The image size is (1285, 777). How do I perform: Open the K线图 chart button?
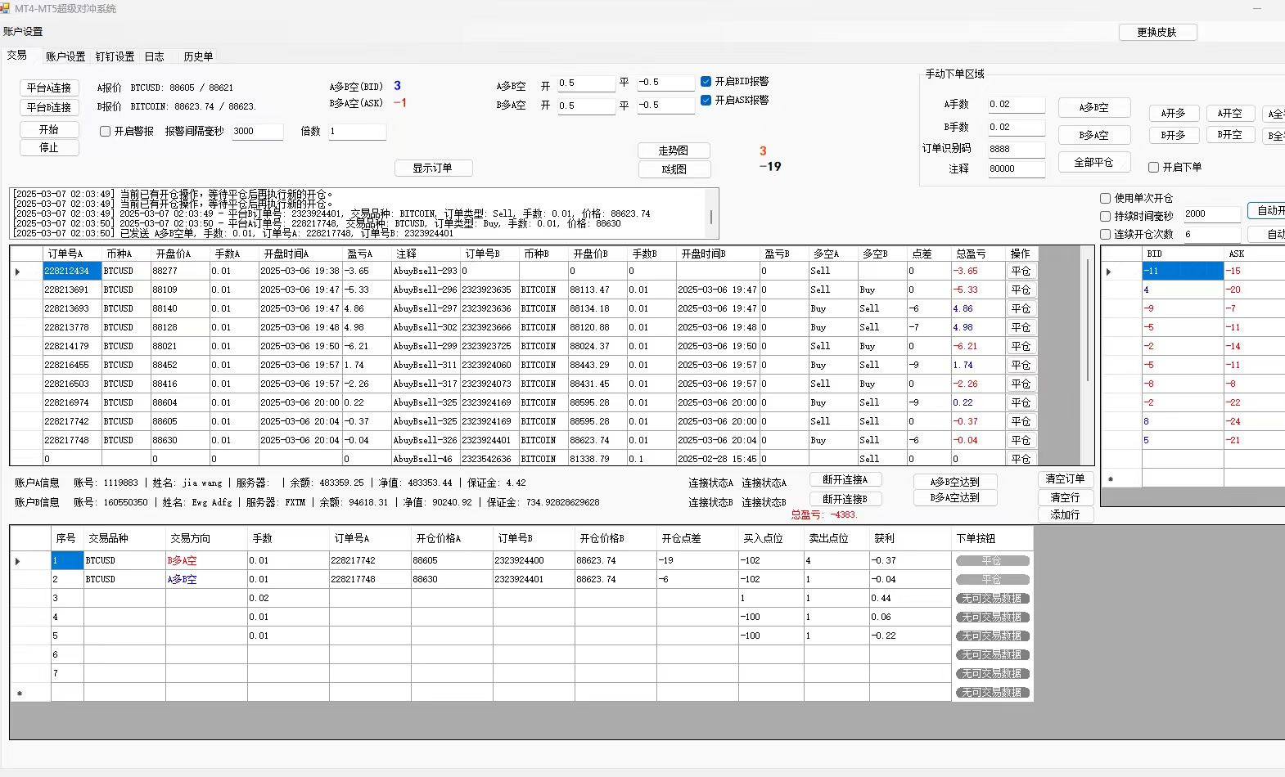click(x=674, y=169)
